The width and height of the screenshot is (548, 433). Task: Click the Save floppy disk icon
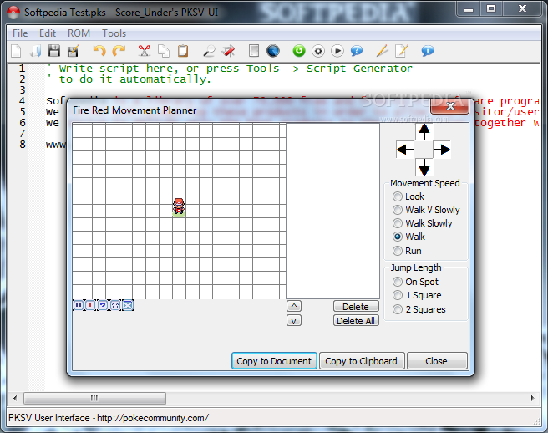click(54, 51)
